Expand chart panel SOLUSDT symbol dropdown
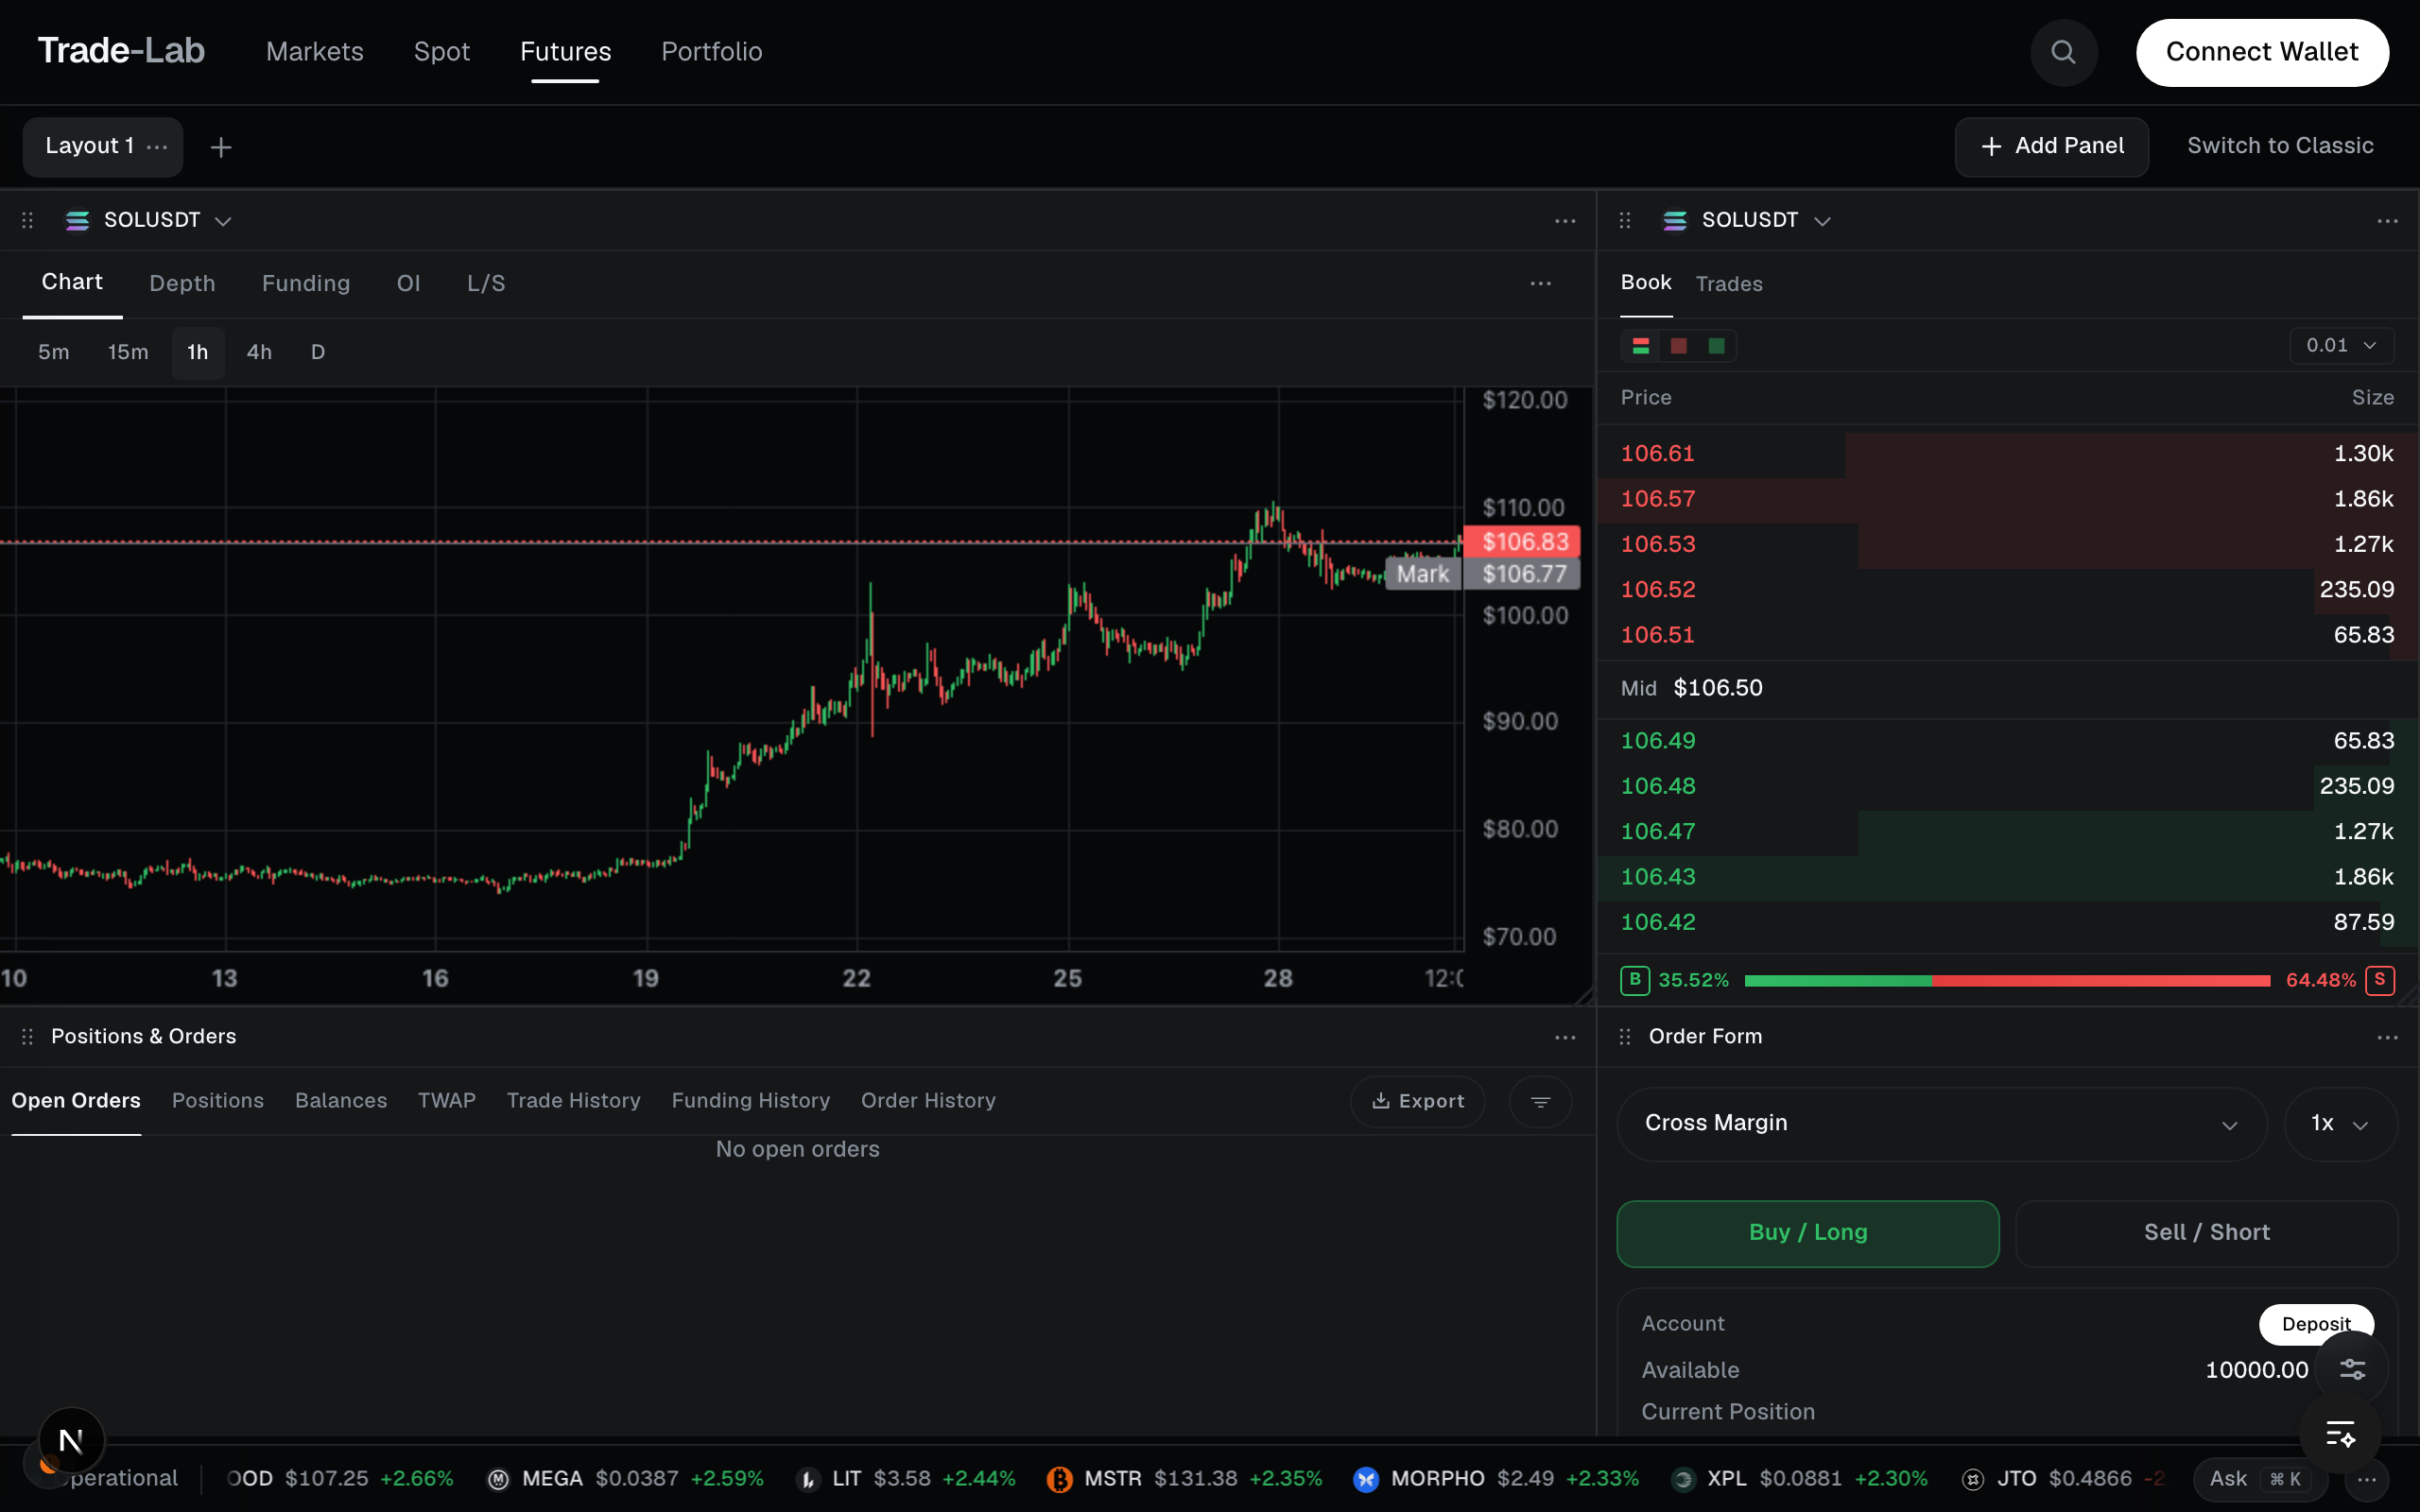This screenshot has height=1512, width=2420. [x=148, y=220]
